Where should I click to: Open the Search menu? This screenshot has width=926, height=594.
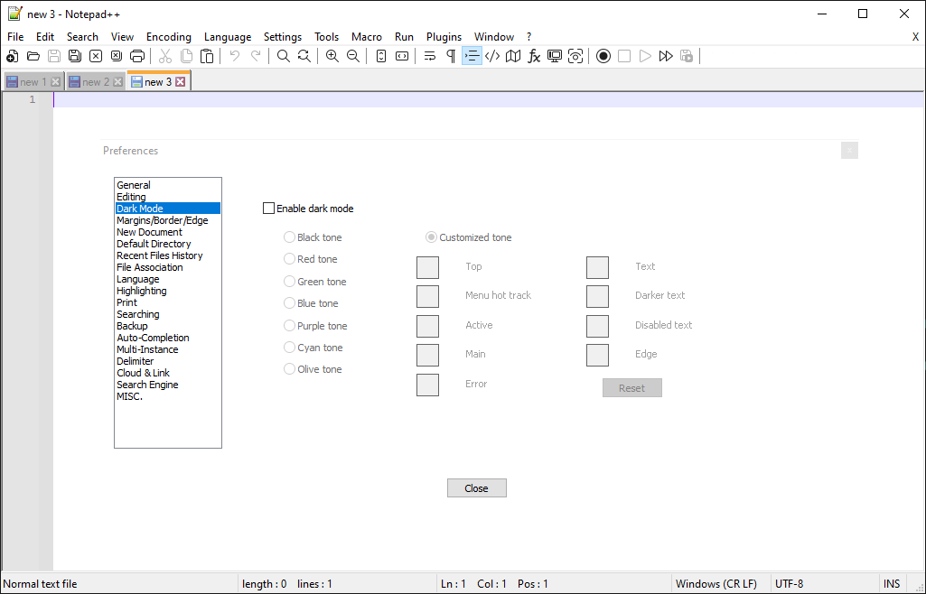(x=82, y=37)
